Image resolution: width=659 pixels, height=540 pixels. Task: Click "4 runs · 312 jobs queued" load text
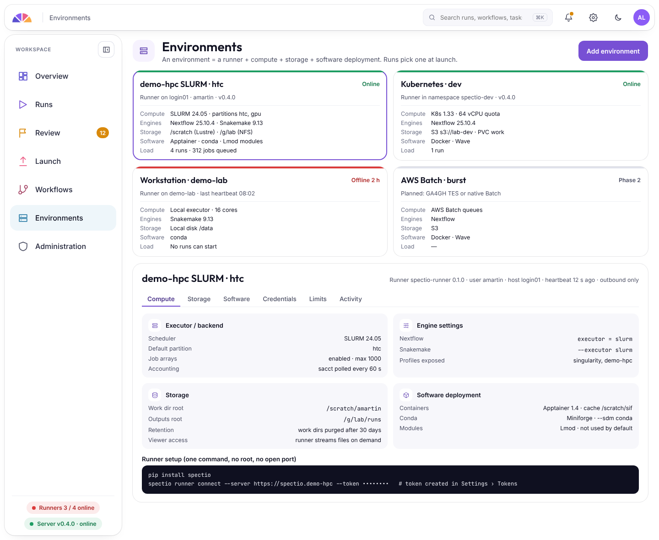pos(204,151)
